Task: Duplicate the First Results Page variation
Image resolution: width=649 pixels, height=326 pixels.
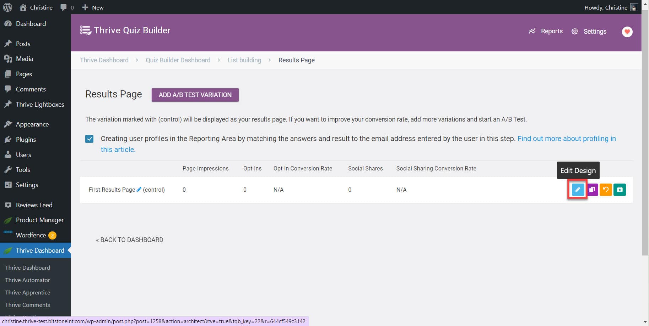Action: (x=592, y=190)
